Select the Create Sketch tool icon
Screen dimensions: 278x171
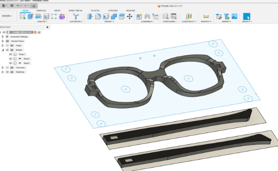pyautogui.click(x=23, y=17)
